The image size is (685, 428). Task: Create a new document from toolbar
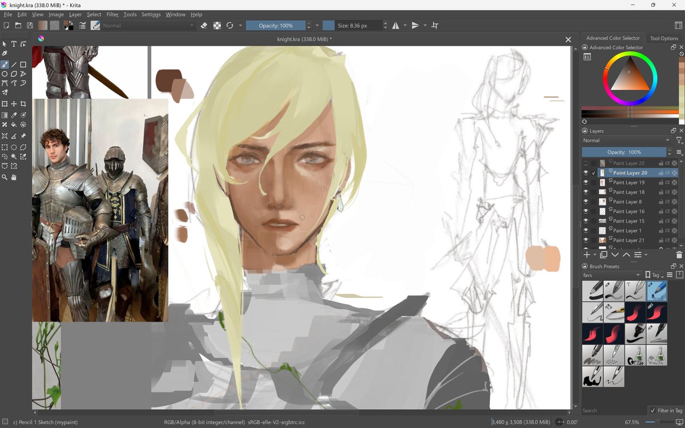tap(6, 25)
